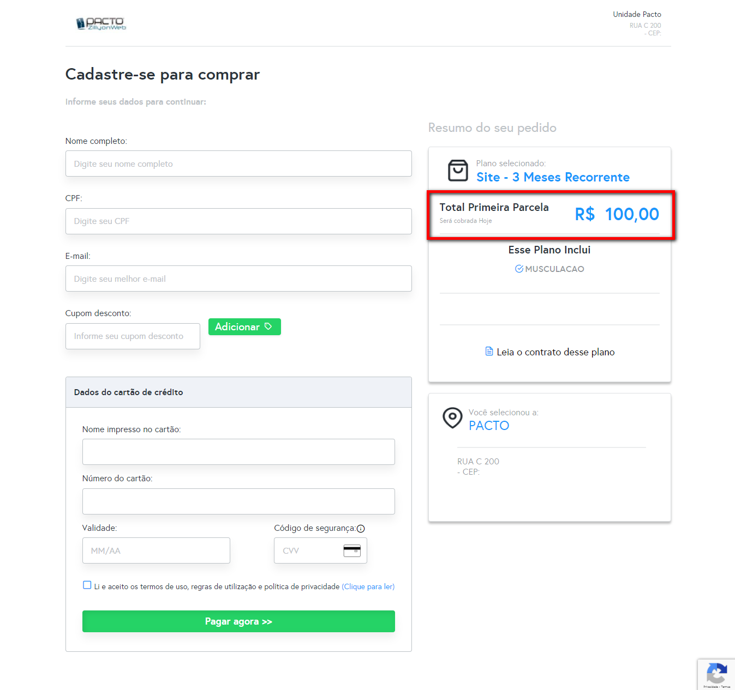Focus the Cupom desconto input field
Screen dimensions: 735x690
tap(133, 336)
